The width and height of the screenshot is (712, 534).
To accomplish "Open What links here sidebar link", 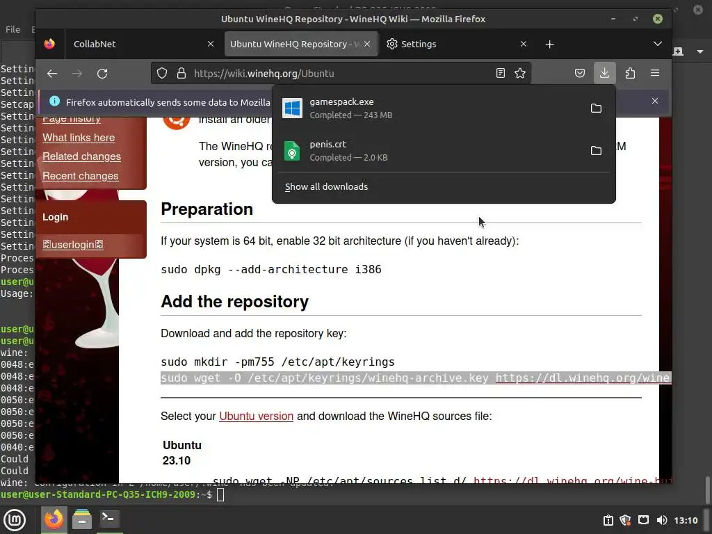I will click(x=79, y=138).
